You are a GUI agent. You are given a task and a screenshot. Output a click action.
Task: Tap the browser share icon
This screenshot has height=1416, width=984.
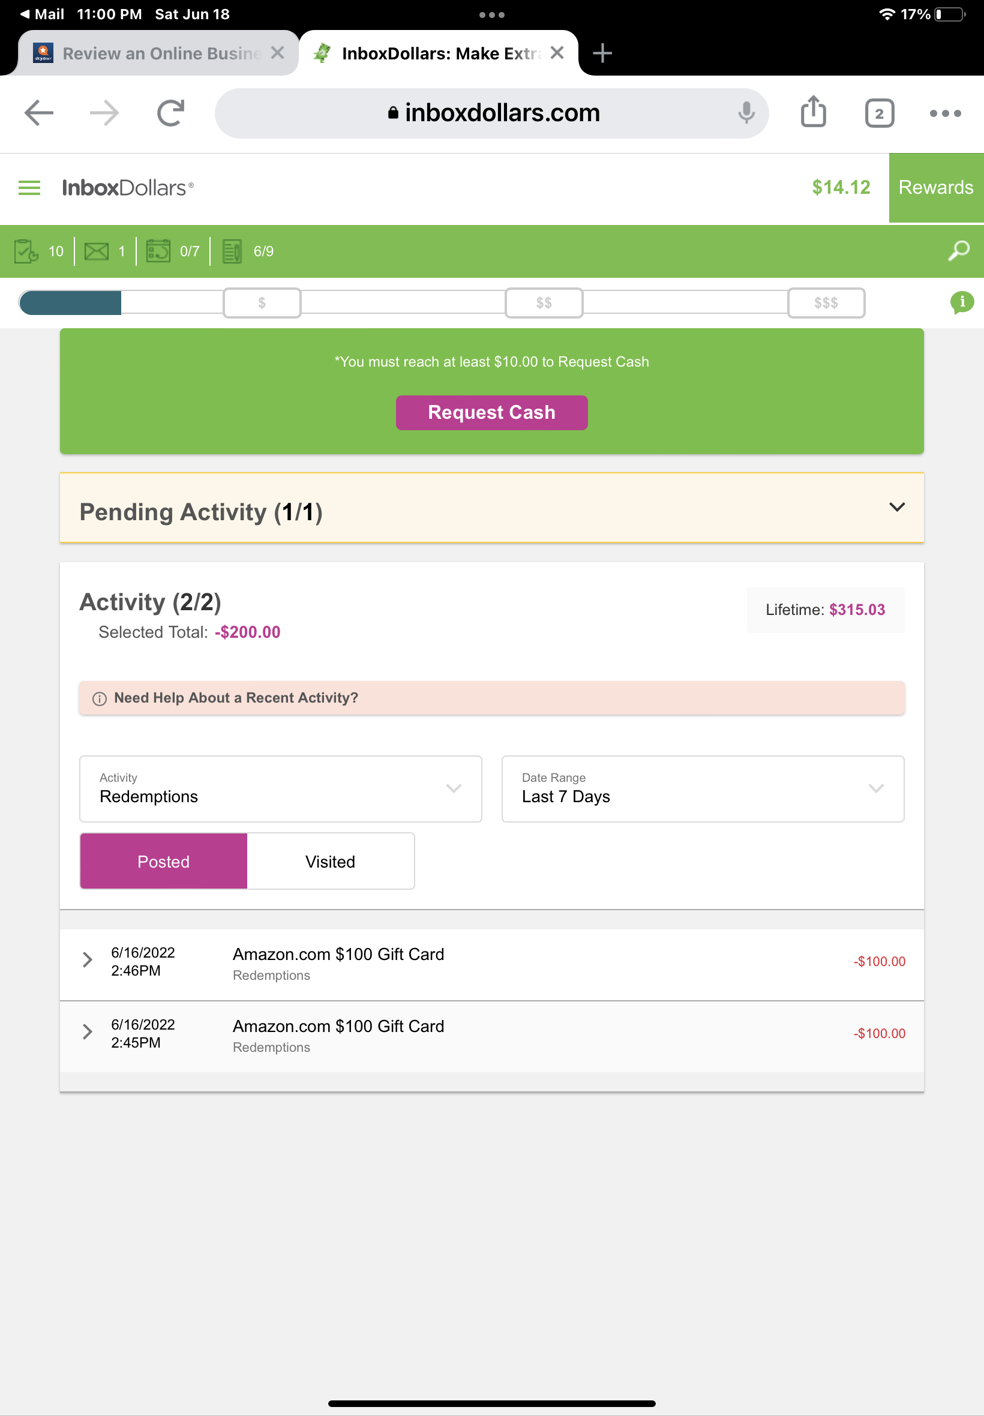(x=812, y=113)
